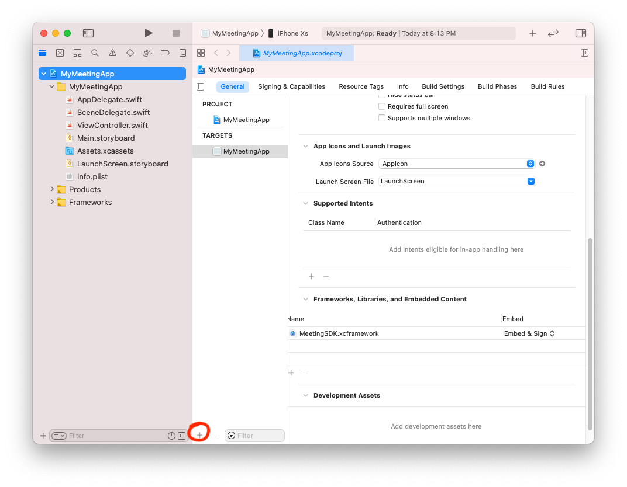The width and height of the screenshot is (627, 487).
Task: Open Main.storyboard
Action: tap(105, 138)
